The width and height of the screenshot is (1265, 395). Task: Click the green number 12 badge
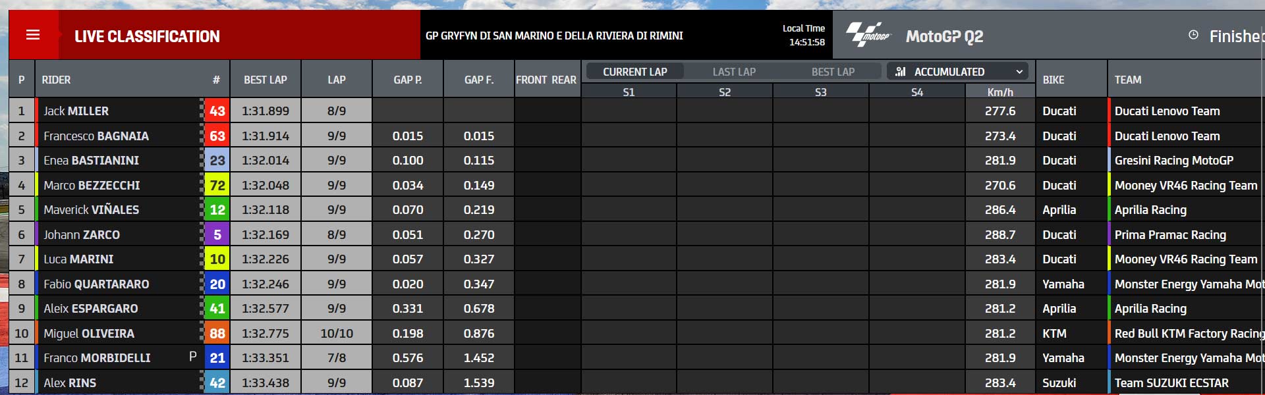point(217,210)
